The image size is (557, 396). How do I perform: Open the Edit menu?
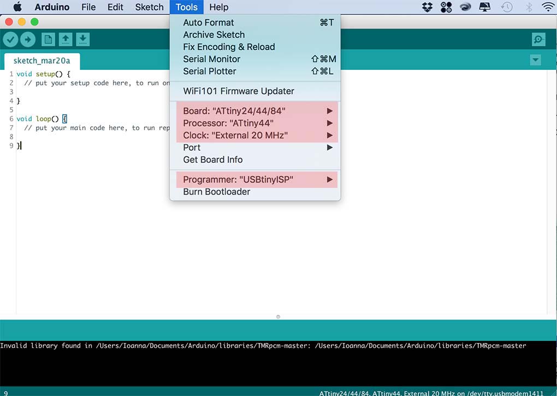pyautogui.click(x=115, y=7)
